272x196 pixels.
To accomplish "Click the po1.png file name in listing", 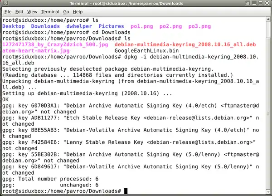I will tap(143, 27).
